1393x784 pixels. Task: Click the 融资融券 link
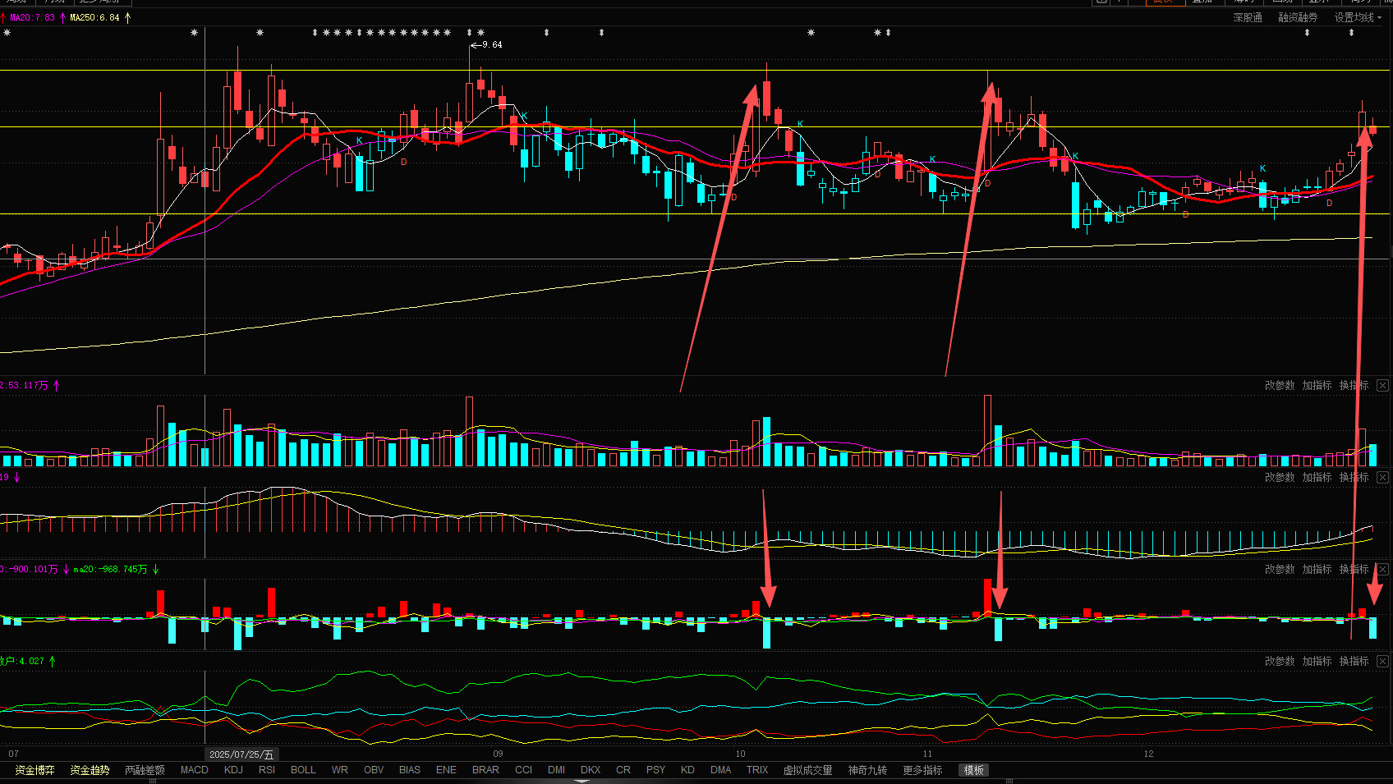click(1298, 17)
